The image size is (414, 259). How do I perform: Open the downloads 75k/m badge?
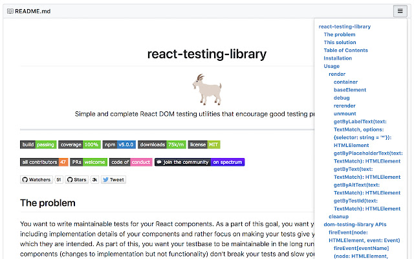[162, 144]
